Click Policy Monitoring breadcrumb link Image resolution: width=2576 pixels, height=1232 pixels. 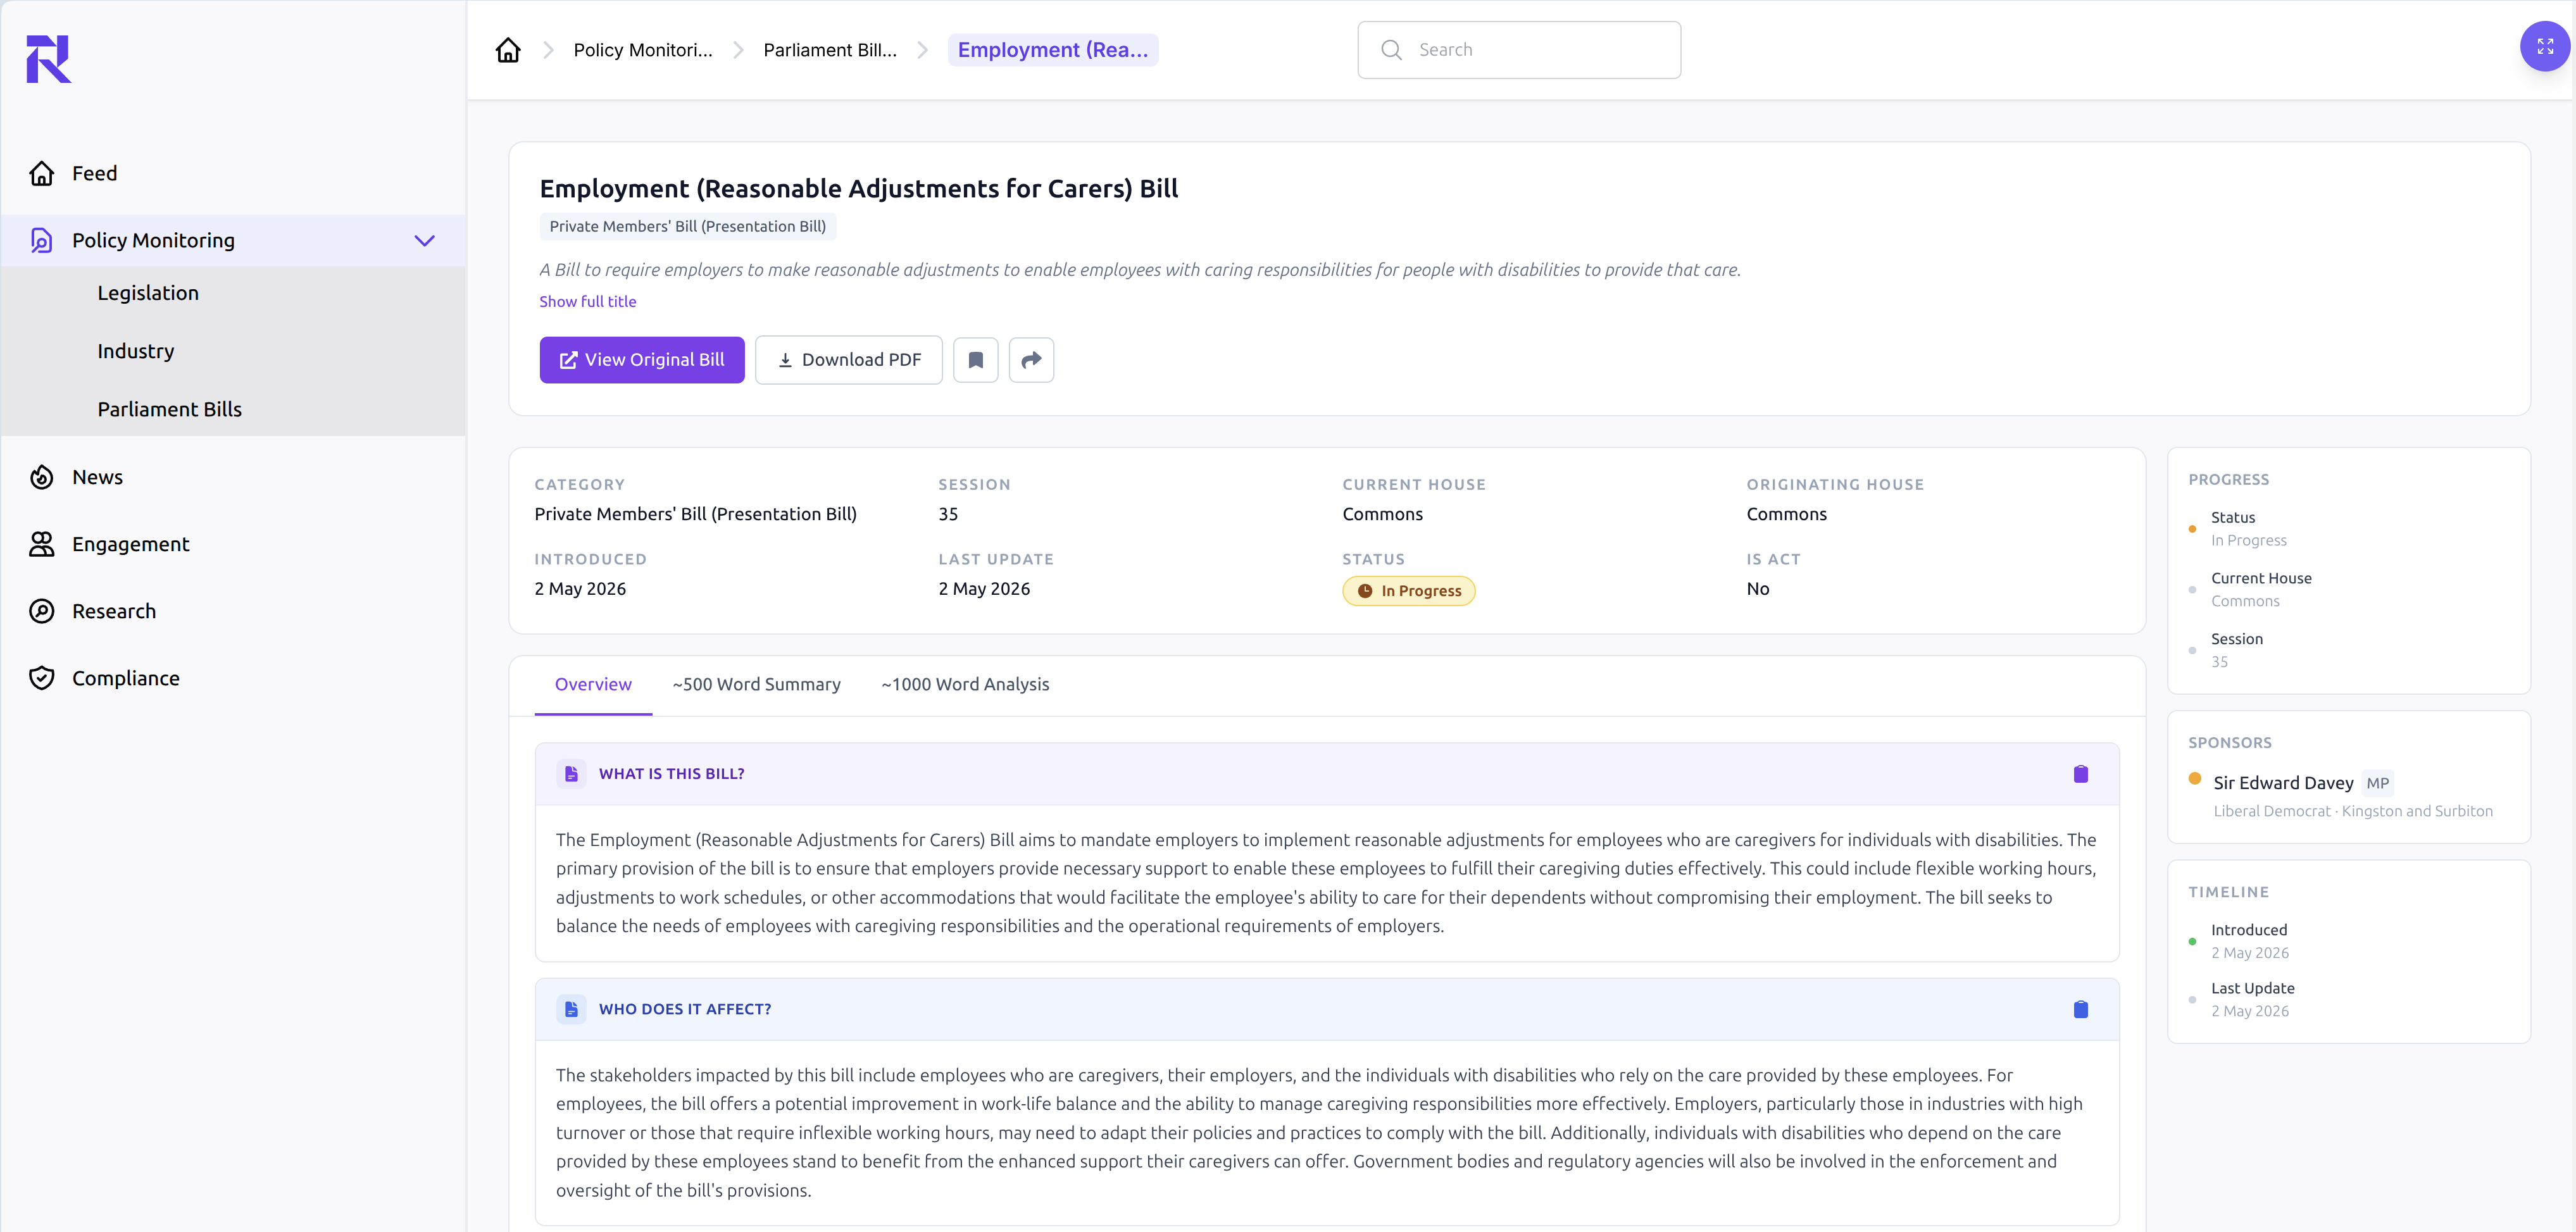643,50
